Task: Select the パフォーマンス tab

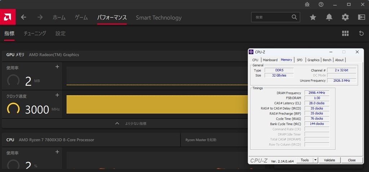Action: pos(112,17)
